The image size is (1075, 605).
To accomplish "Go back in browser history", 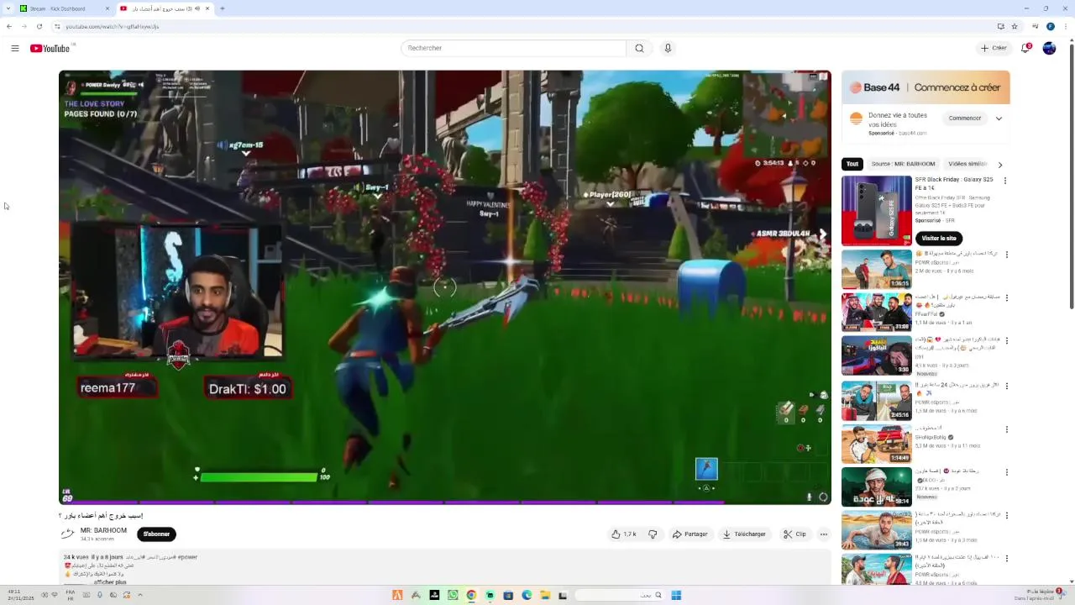I will click(x=9, y=26).
